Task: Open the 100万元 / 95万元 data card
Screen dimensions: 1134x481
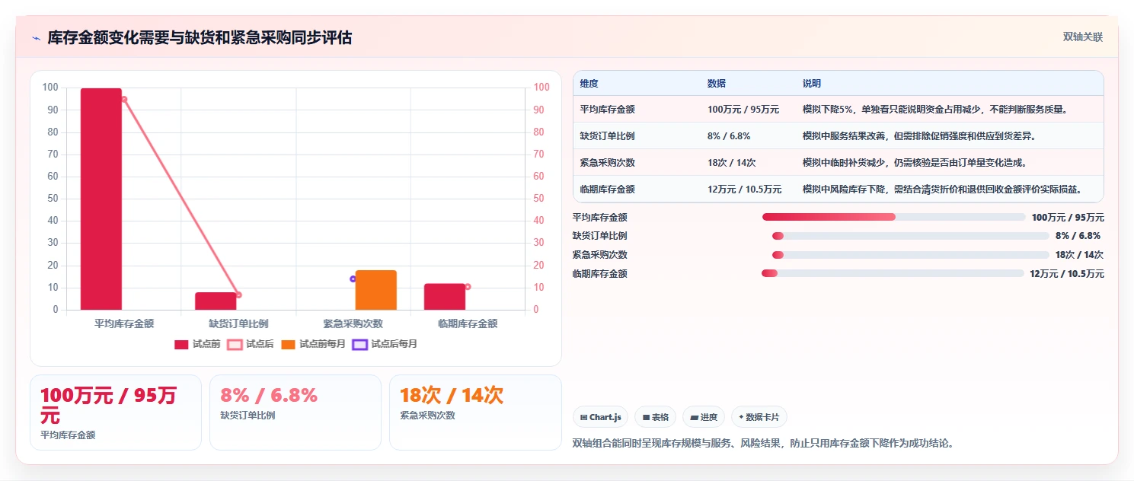Action: point(116,413)
